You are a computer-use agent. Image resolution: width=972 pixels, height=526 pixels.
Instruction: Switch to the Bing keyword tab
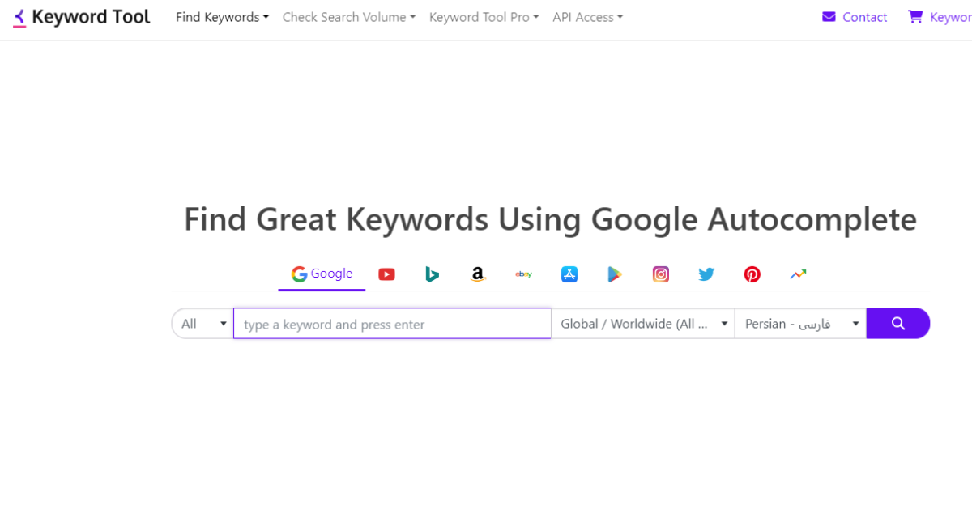(432, 274)
